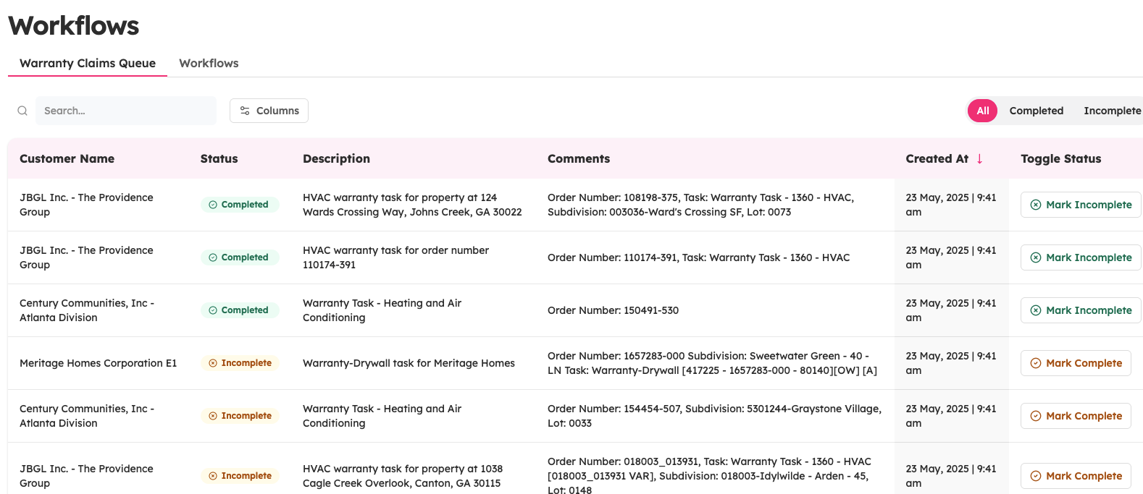Mark Incomplete for order 108198-375 row

tap(1081, 205)
